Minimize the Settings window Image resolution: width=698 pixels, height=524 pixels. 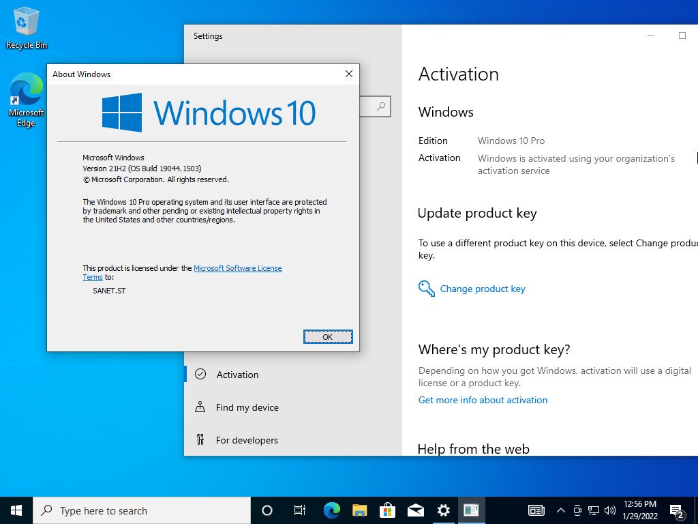(x=651, y=35)
